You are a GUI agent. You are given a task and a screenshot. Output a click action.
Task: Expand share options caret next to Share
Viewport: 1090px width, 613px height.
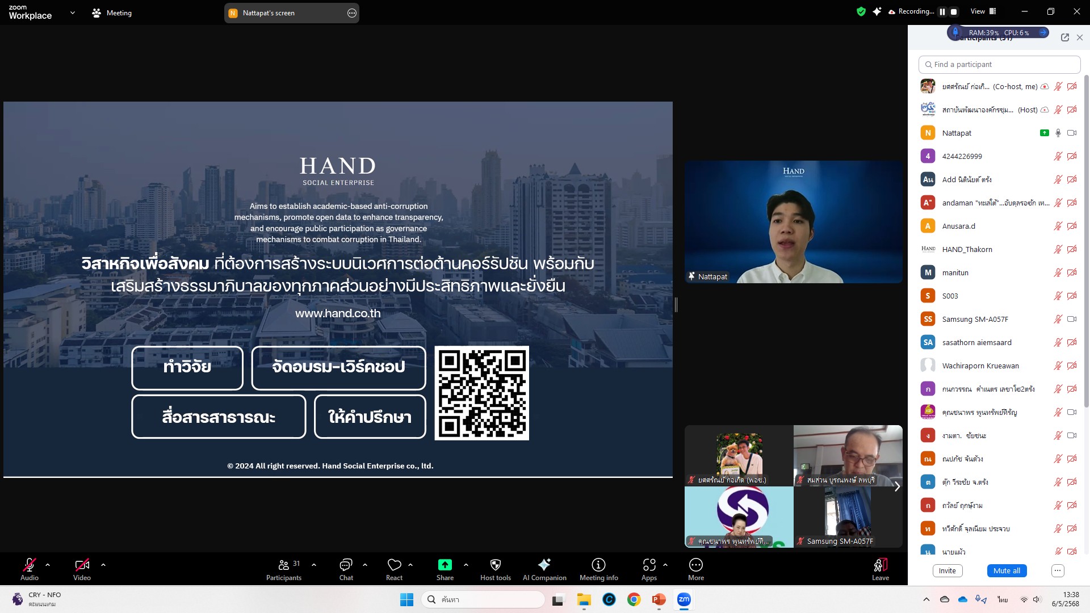click(x=466, y=565)
